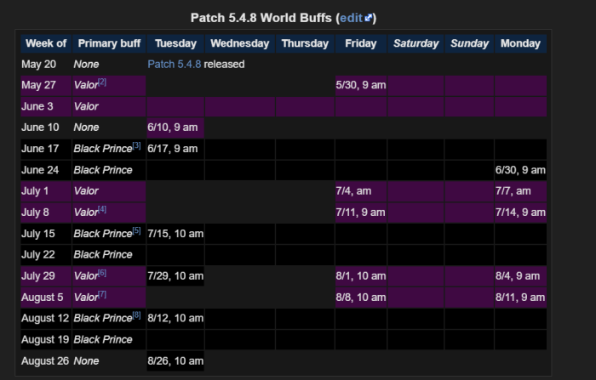Open footnote reference 2 beside May 27 Valor
The image size is (596, 380).
[x=102, y=82]
